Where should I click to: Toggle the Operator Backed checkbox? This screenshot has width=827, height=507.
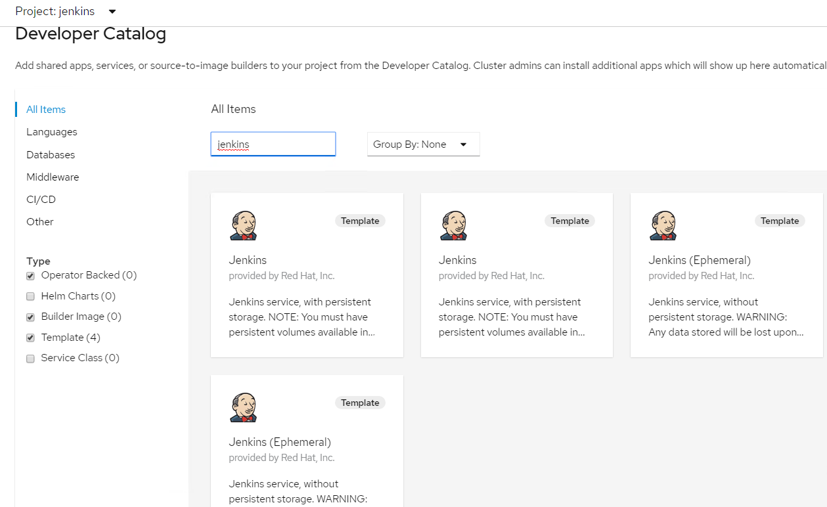pyautogui.click(x=30, y=276)
